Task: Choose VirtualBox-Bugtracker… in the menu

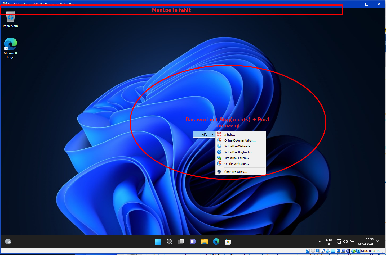Action: tap(241, 152)
